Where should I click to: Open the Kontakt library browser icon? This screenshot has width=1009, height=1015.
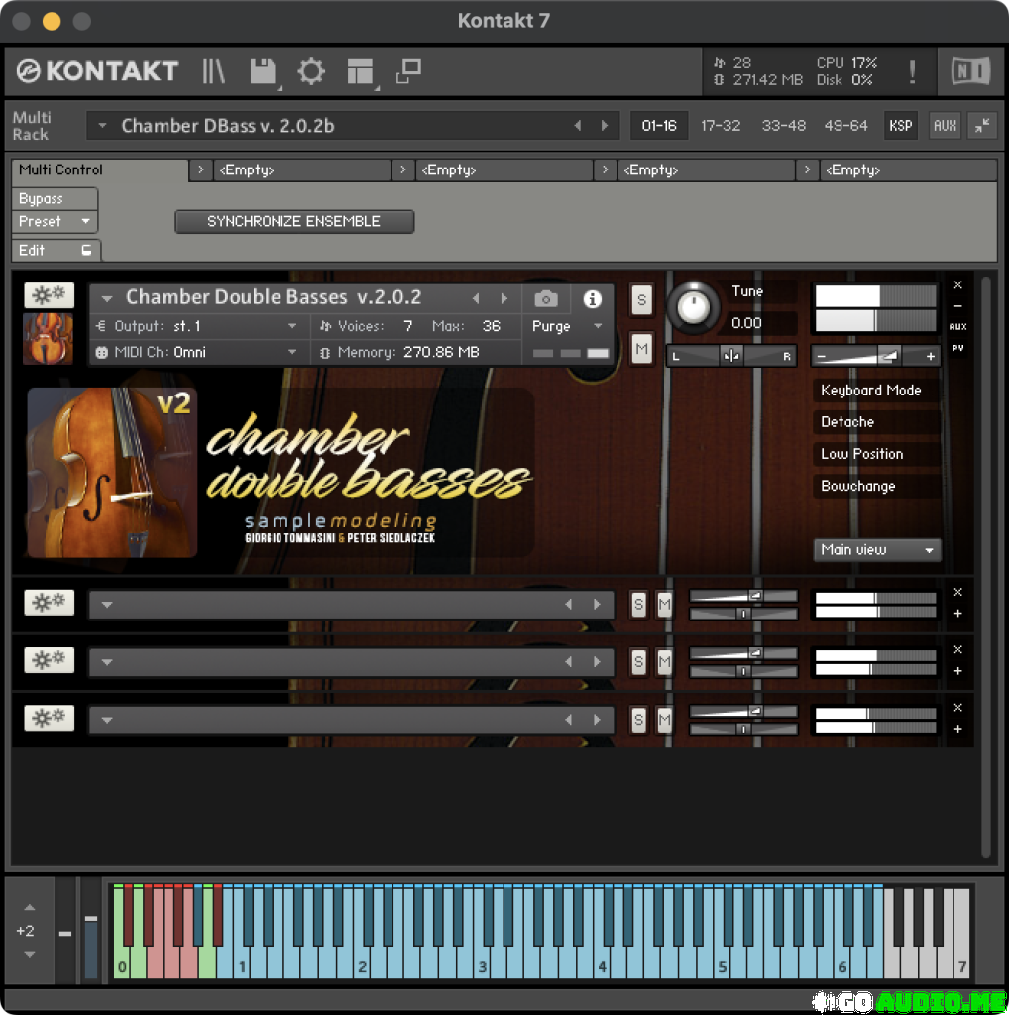(x=212, y=70)
